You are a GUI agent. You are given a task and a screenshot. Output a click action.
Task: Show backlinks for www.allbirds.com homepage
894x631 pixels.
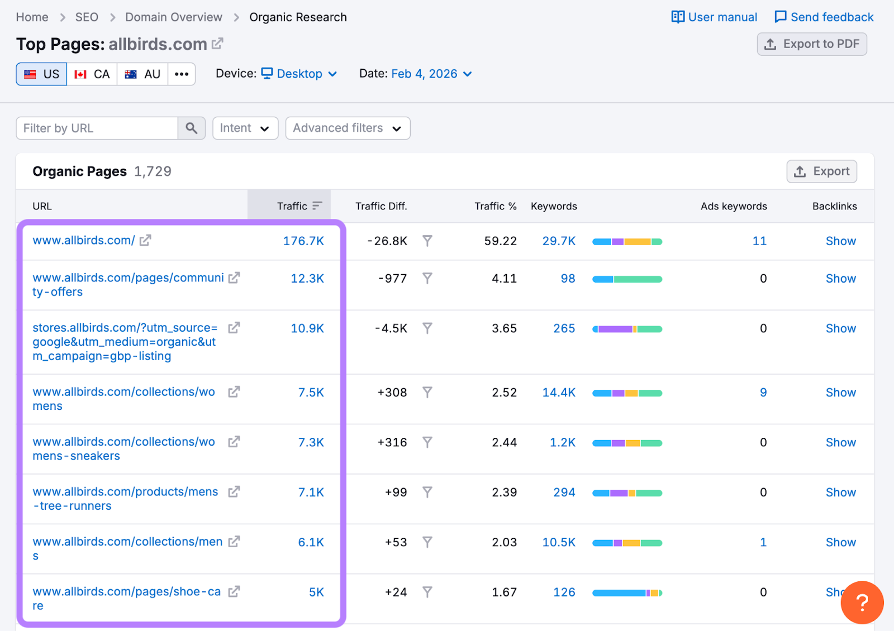click(x=840, y=241)
